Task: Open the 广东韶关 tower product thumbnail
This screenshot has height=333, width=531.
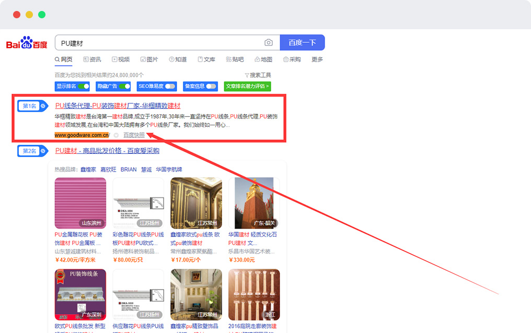Action: 254,203
